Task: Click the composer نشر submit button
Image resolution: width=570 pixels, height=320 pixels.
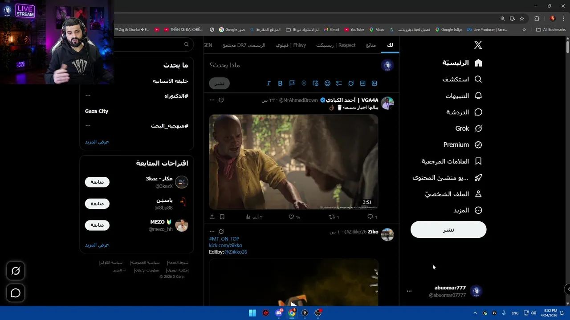Action: click(220, 83)
